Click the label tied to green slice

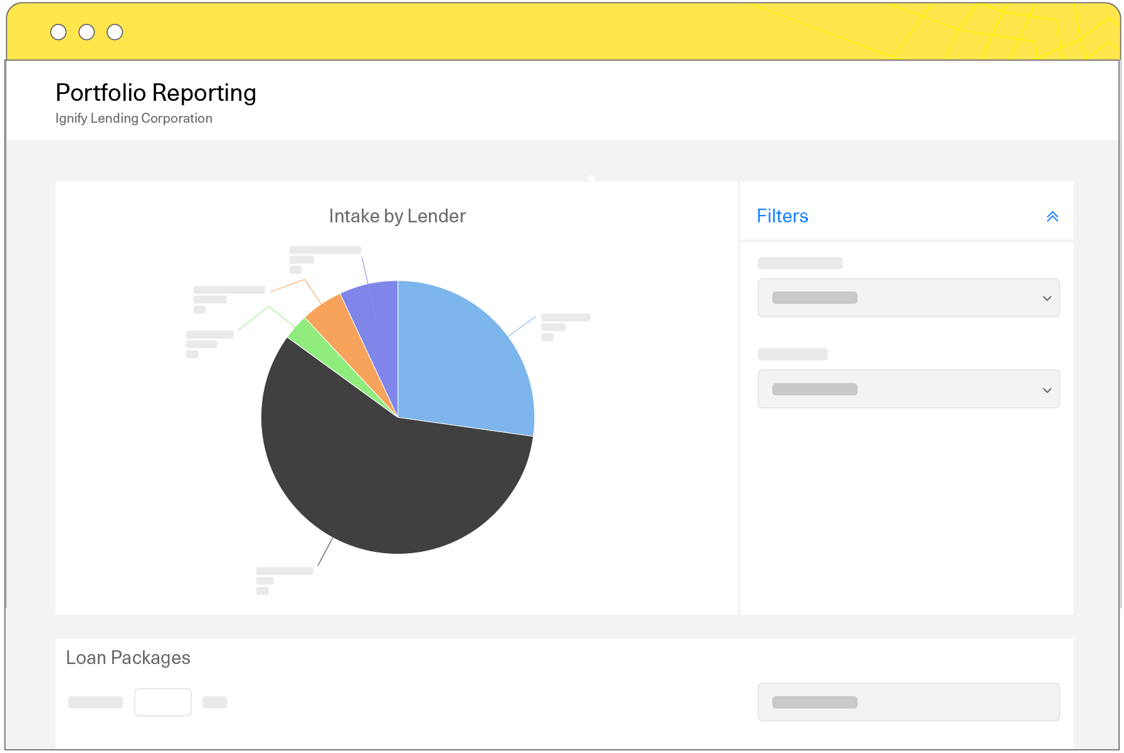(209, 344)
